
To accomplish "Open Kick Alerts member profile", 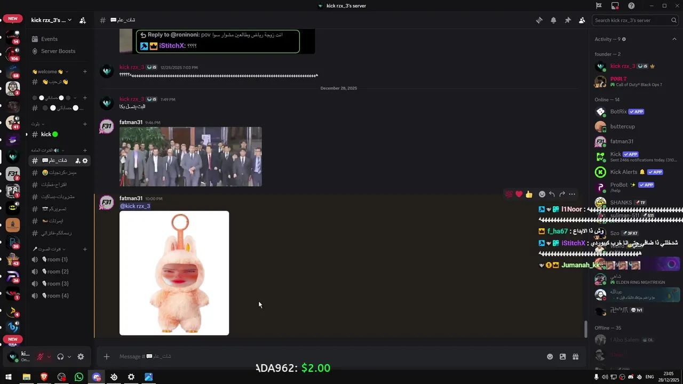I will 635,172.
